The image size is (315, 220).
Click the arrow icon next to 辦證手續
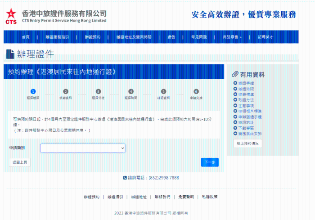pos(235,83)
